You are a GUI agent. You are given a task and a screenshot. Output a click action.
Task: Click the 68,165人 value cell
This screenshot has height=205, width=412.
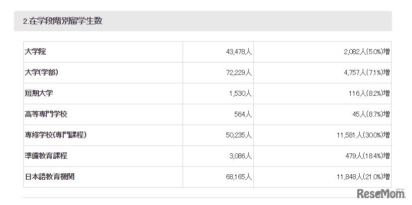click(239, 177)
